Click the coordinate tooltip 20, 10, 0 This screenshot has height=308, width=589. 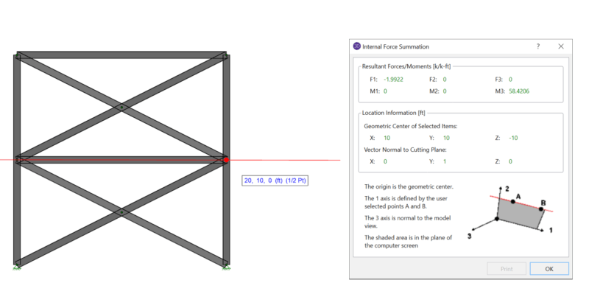click(x=277, y=181)
